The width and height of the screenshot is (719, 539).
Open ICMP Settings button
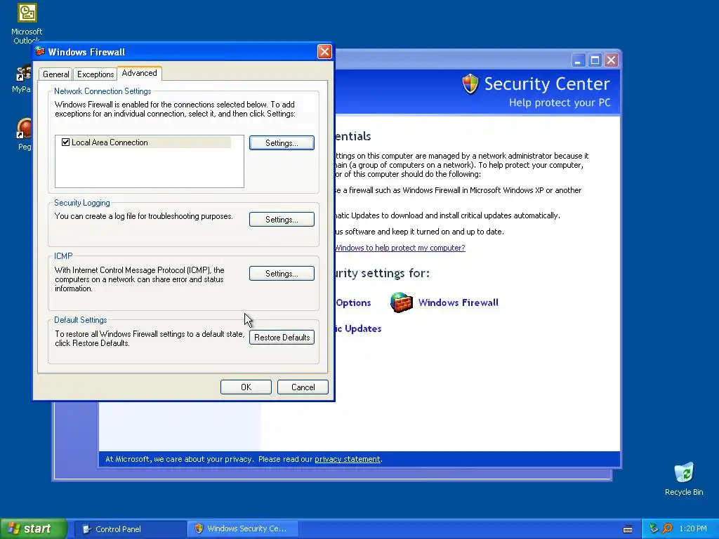coord(282,274)
